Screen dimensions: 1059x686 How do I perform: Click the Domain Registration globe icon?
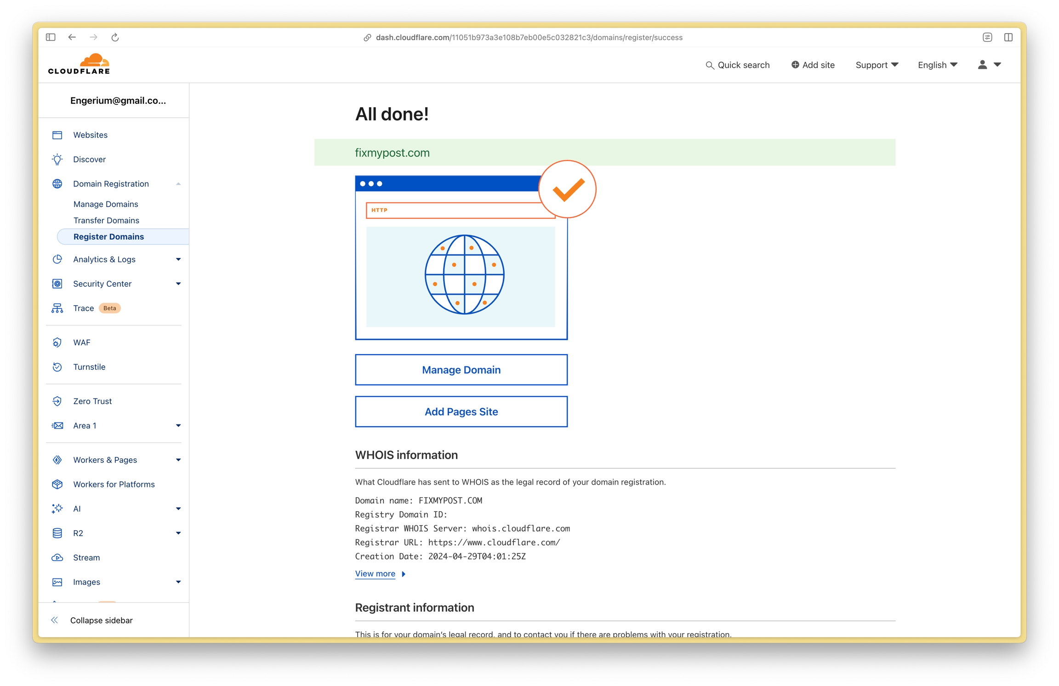[x=57, y=184]
